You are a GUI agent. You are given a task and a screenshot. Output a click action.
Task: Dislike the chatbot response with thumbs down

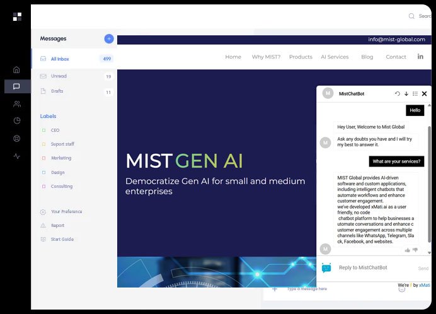(x=415, y=250)
